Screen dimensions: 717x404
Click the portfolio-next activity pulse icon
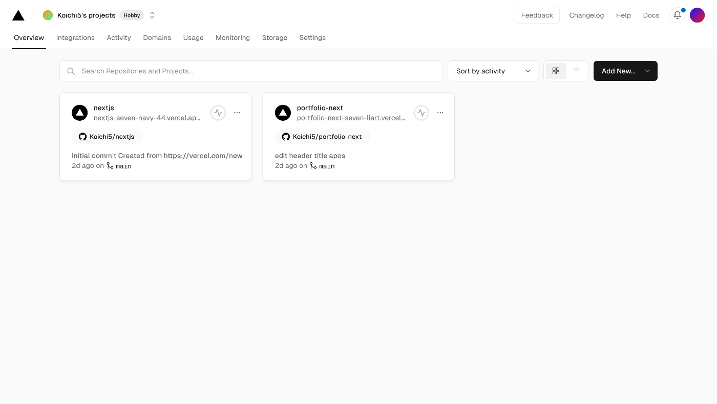click(x=421, y=113)
